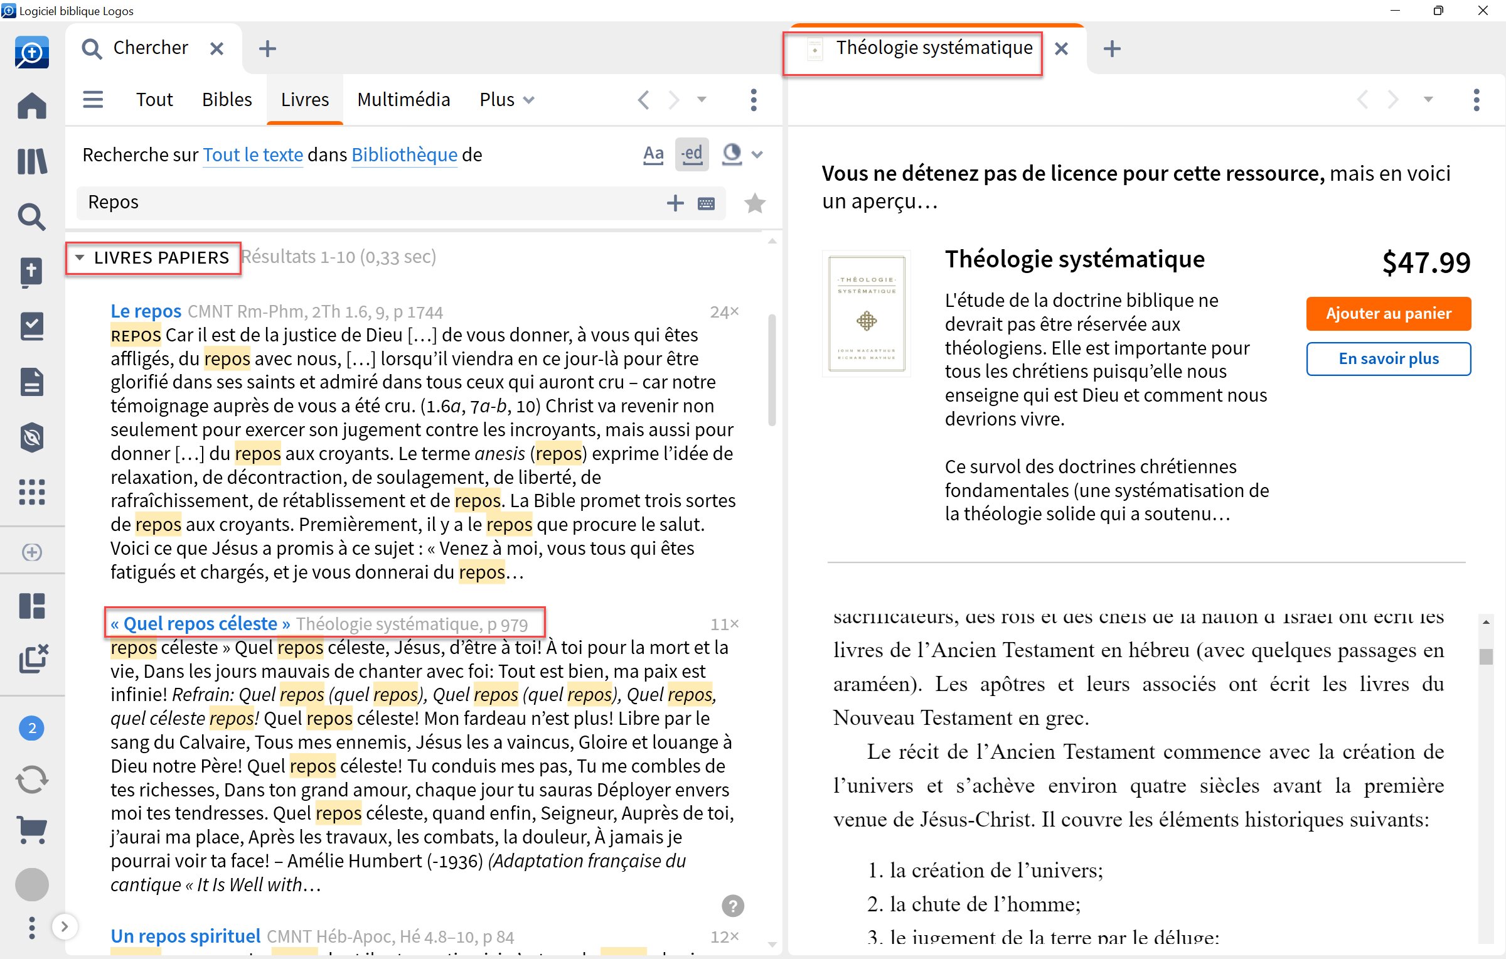Open the shopping cart store icon
This screenshot has height=959, width=1506.
[31, 830]
